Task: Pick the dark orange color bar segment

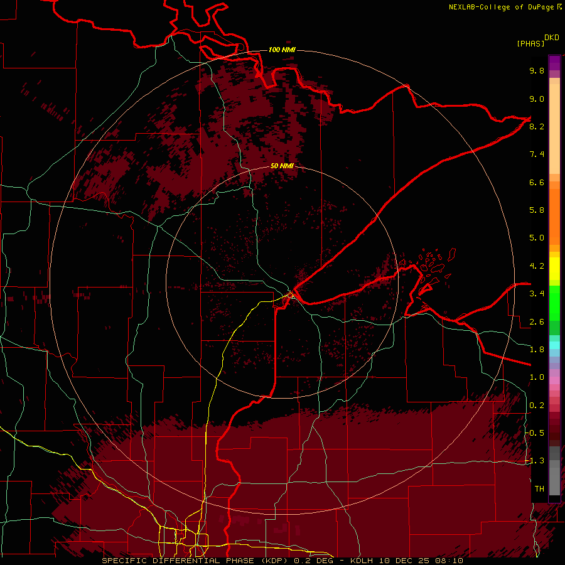Action: (x=554, y=216)
